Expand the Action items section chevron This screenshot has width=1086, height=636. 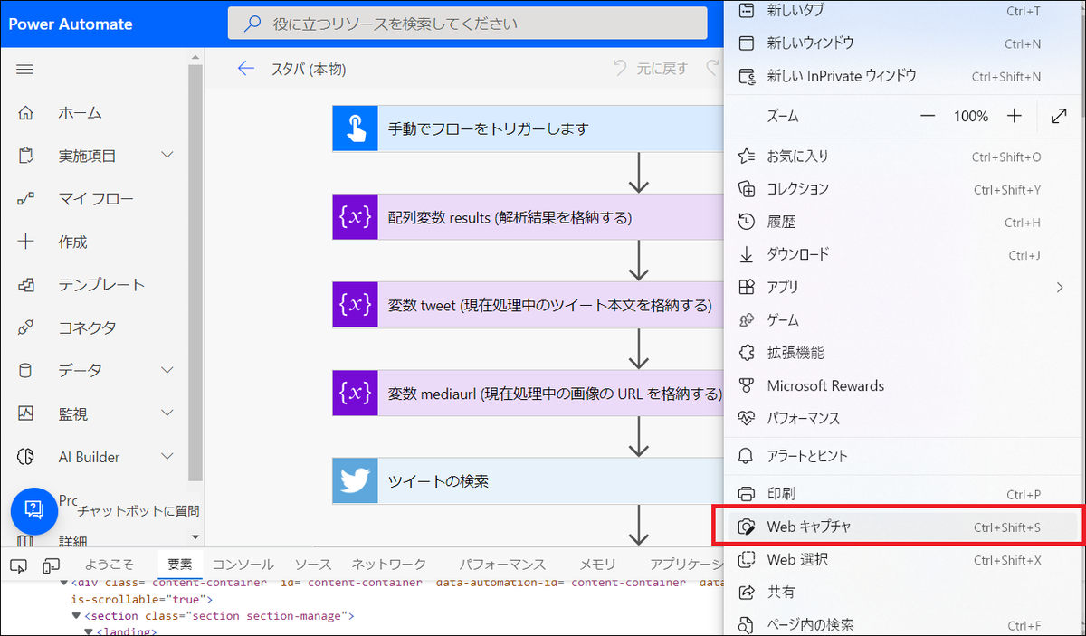tap(167, 155)
